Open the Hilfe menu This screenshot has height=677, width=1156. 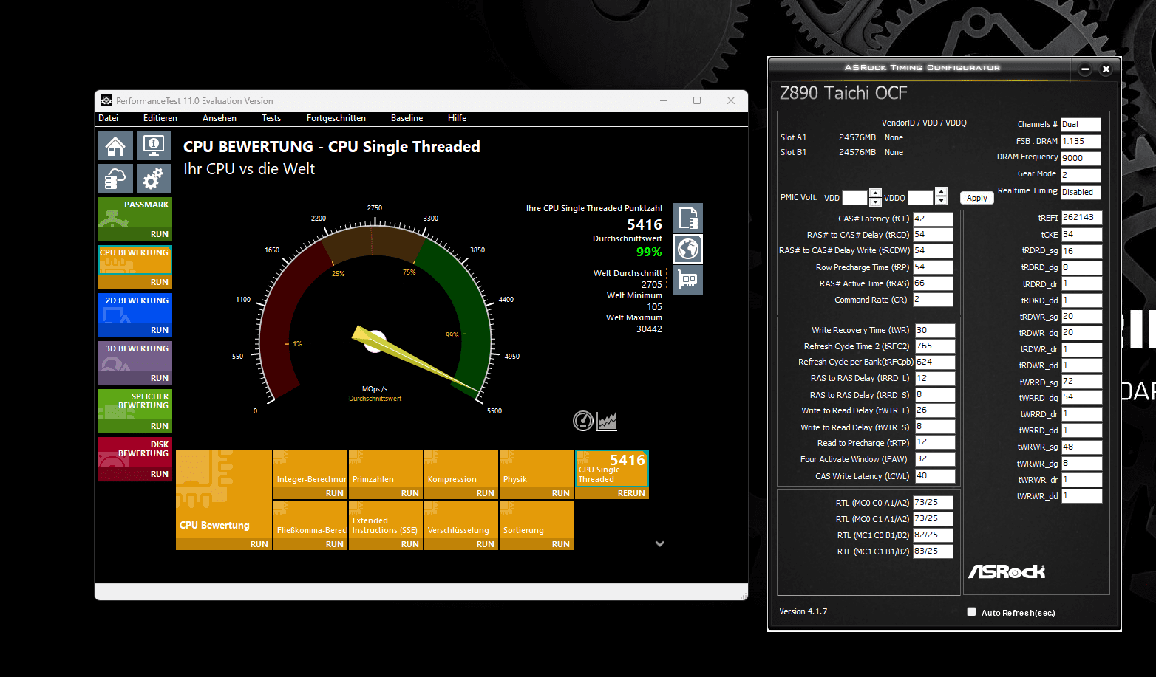[x=457, y=118]
